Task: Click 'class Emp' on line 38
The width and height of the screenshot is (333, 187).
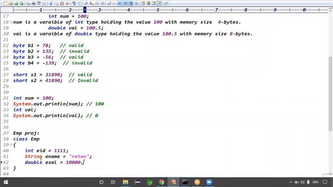Action: (27, 139)
